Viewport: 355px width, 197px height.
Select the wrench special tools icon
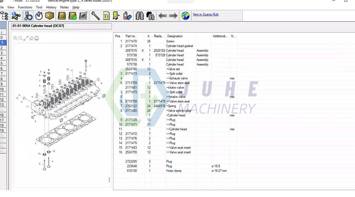[95, 15]
